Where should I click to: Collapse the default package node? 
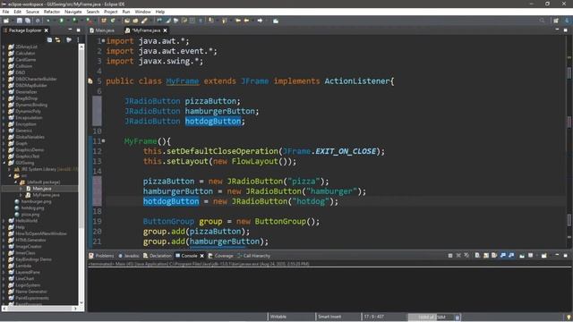coord(16,182)
